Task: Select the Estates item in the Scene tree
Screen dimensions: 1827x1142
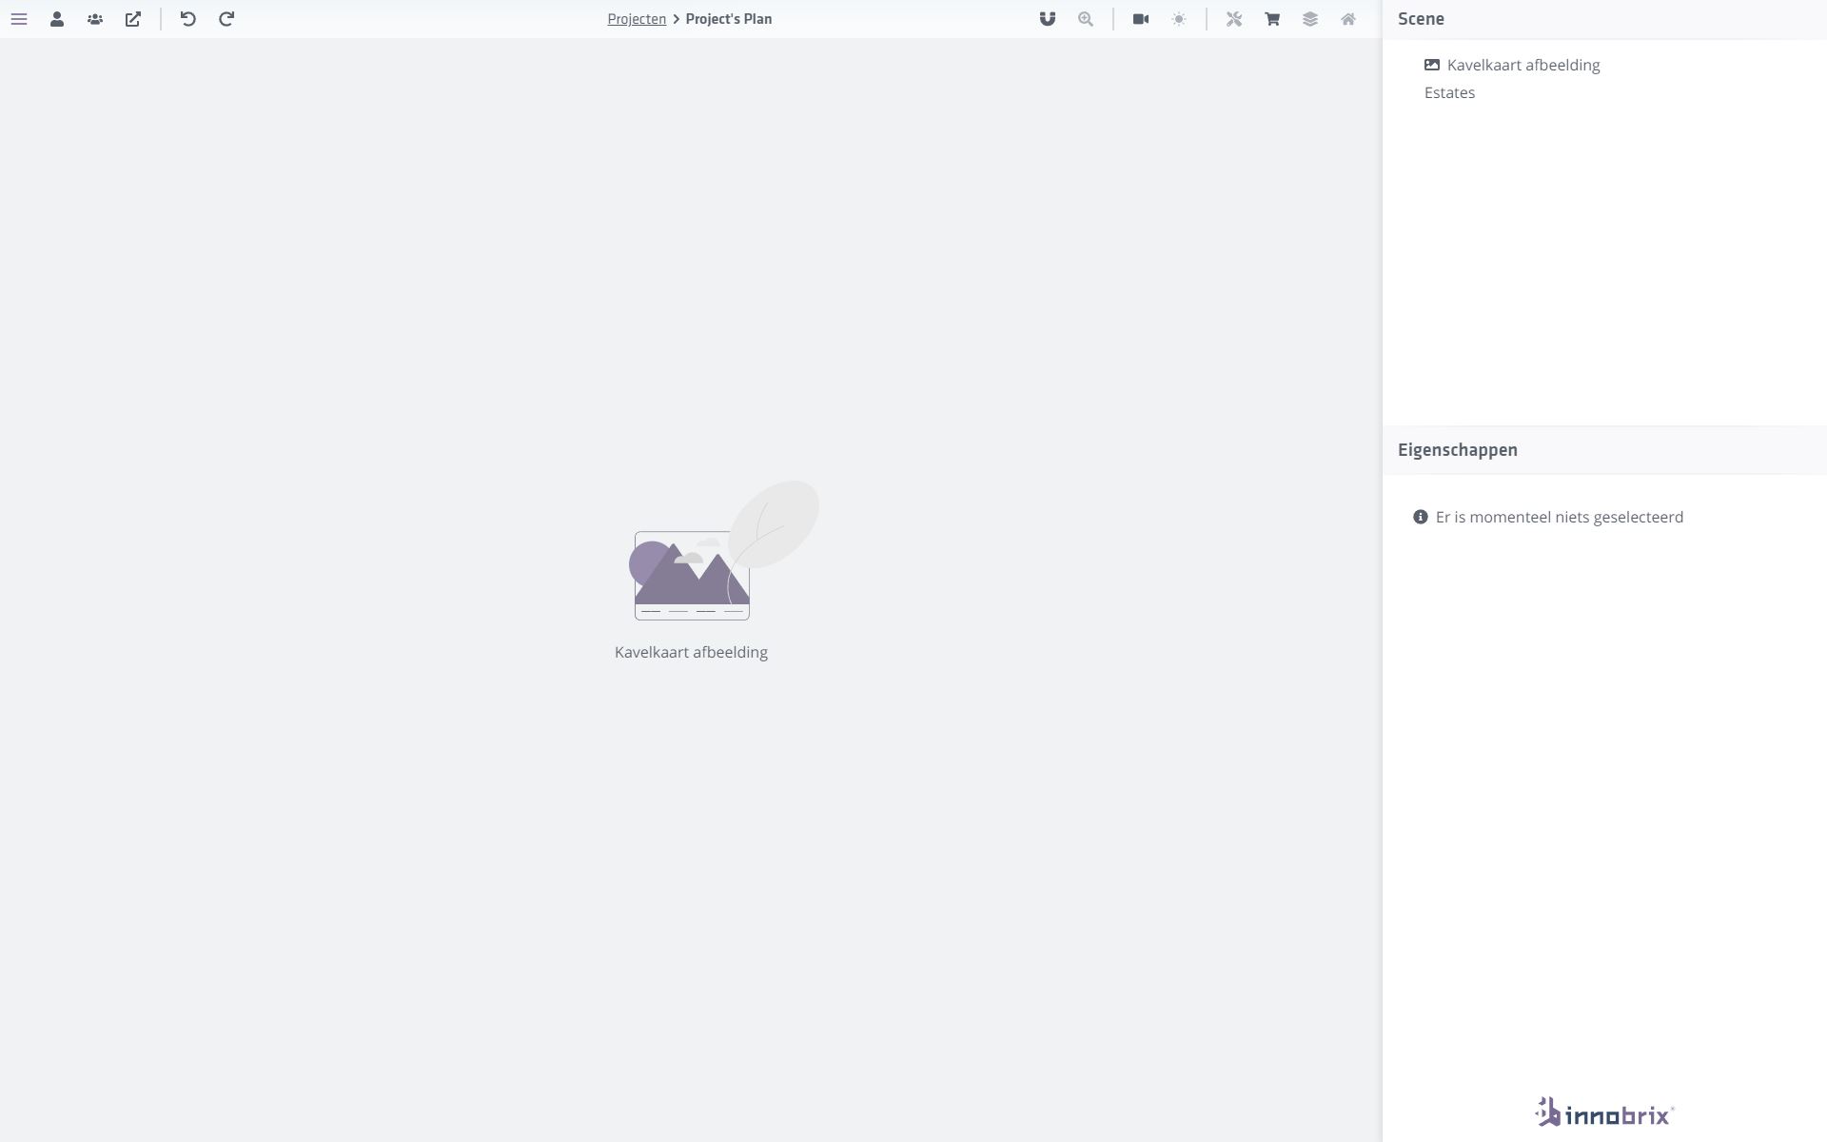Action: 1449,92
